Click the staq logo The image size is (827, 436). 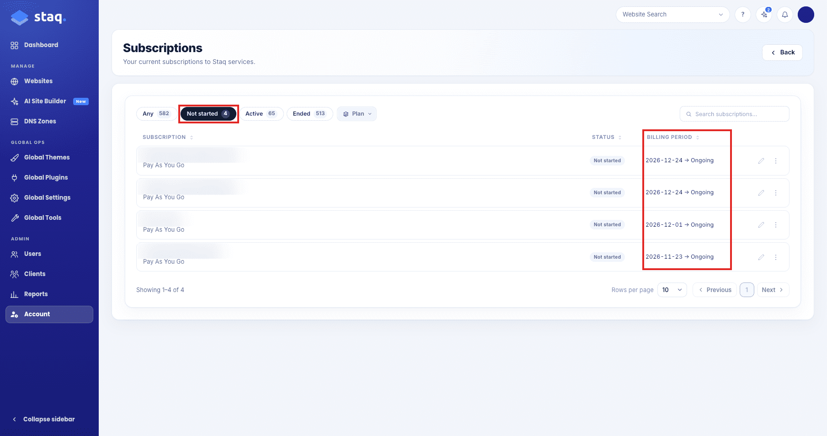tap(38, 17)
